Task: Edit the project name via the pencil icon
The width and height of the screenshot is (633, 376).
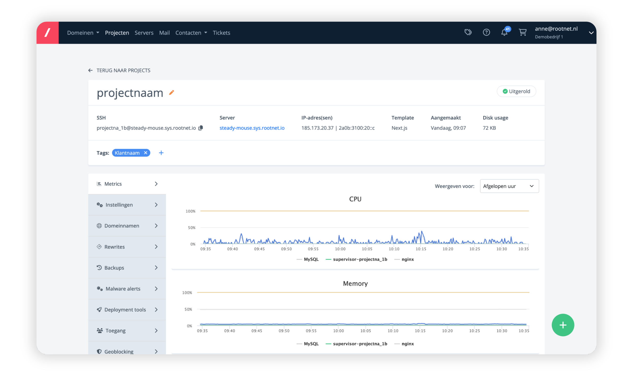Action: coord(171,93)
